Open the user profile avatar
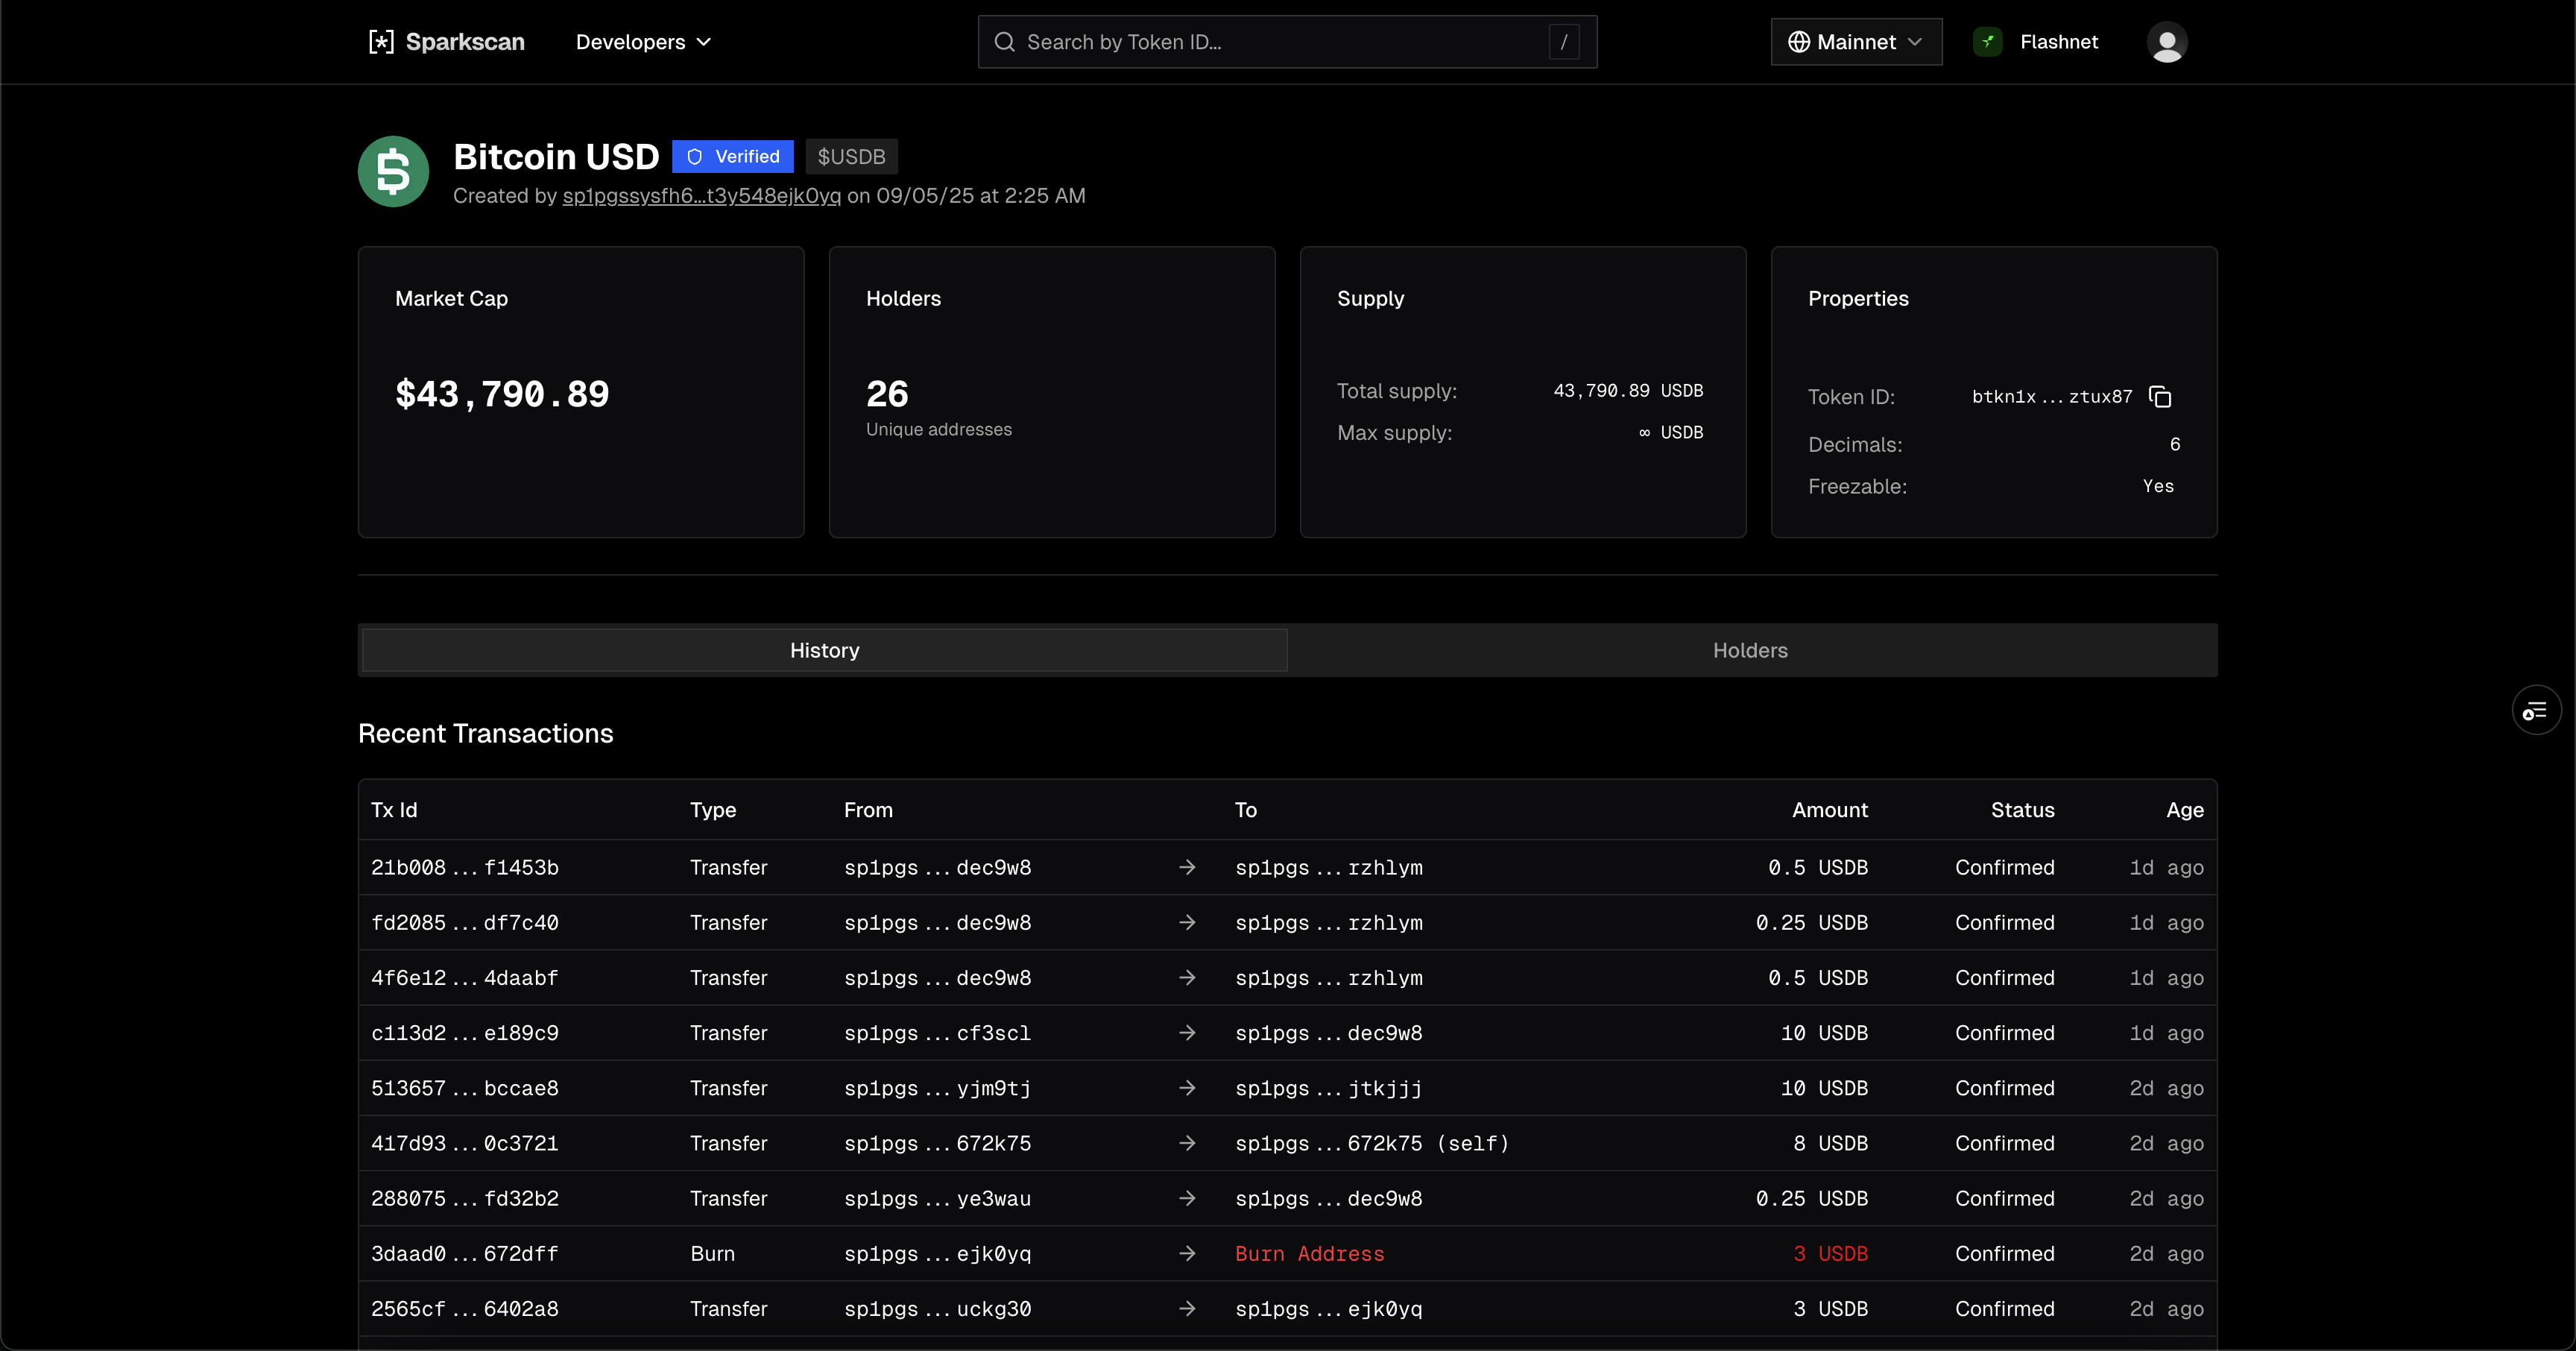This screenshot has height=1351, width=2576. click(x=2166, y=42)
